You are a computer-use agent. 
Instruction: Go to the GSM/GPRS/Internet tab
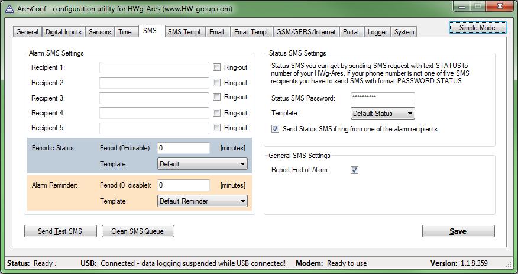tap(306, 32)
